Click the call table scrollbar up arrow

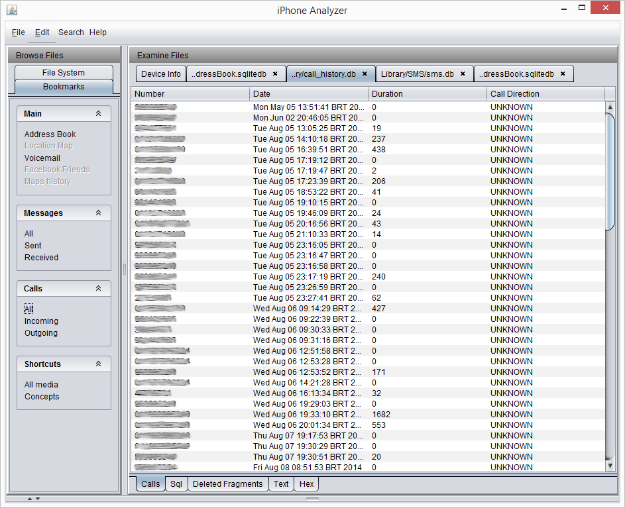610,107
